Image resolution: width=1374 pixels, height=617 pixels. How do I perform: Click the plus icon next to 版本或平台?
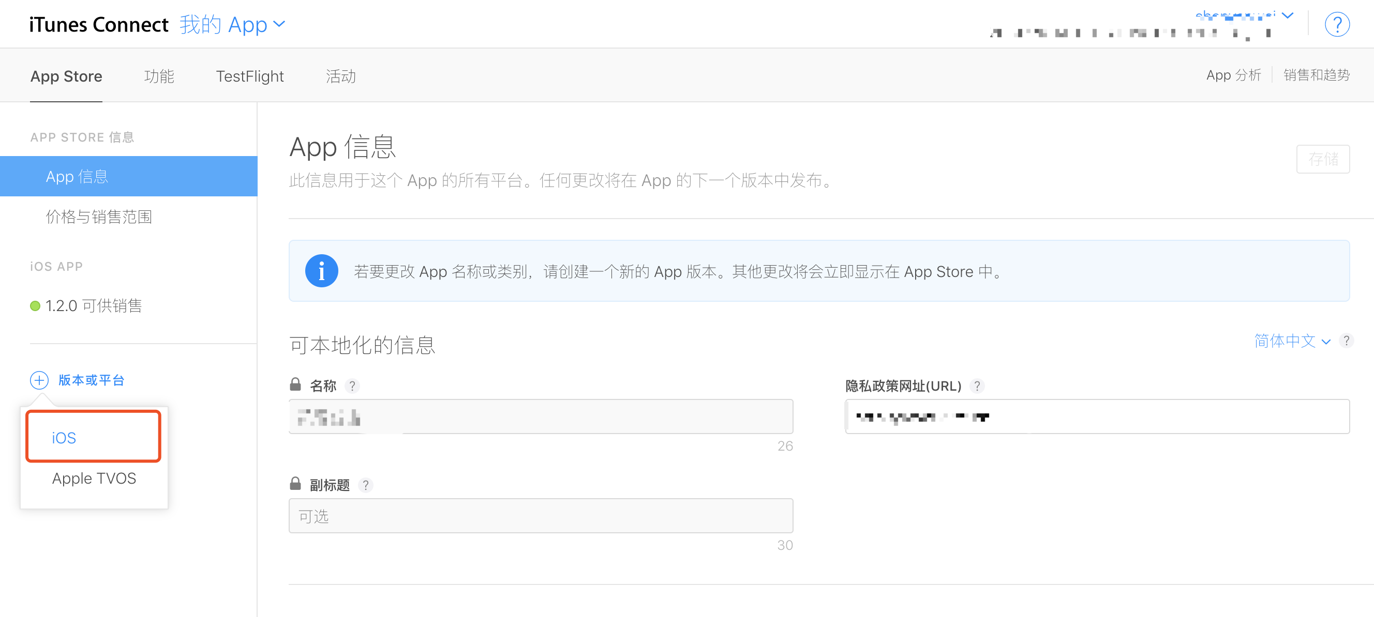point(39,380)
